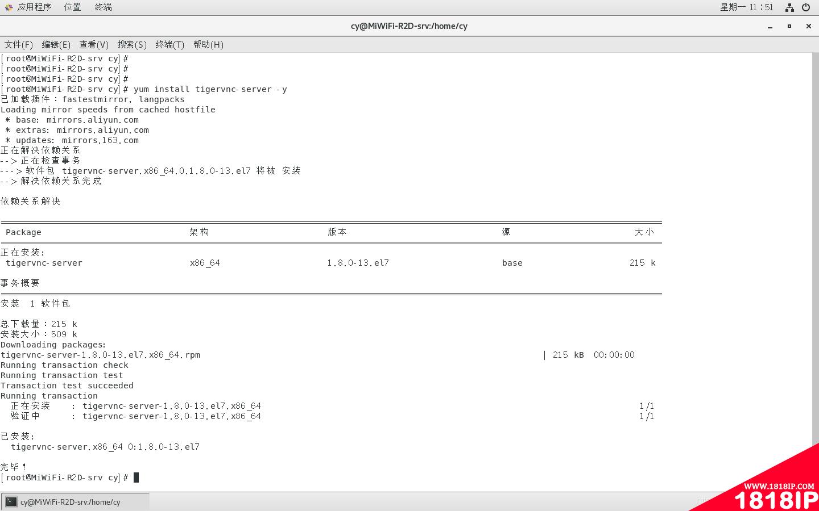
Task: Click the network status icon
Action: pos(789,7)
